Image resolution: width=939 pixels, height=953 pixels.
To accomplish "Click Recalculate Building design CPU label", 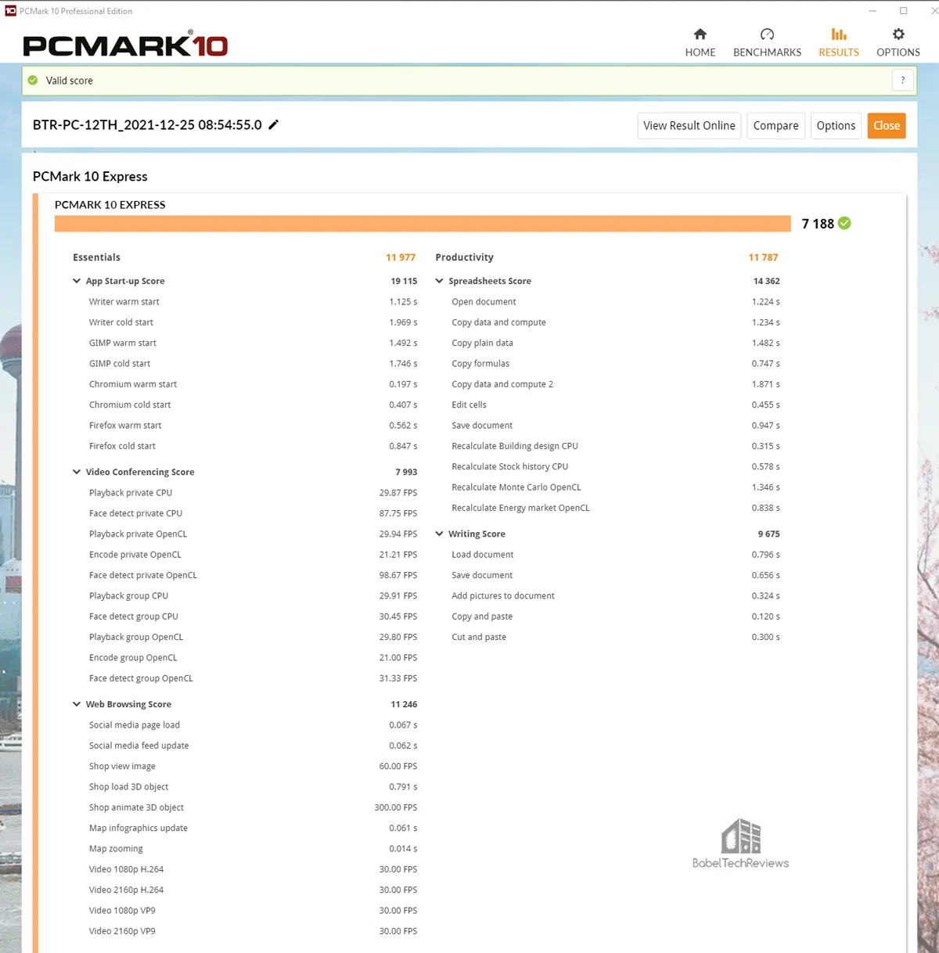I will point(515,446).
